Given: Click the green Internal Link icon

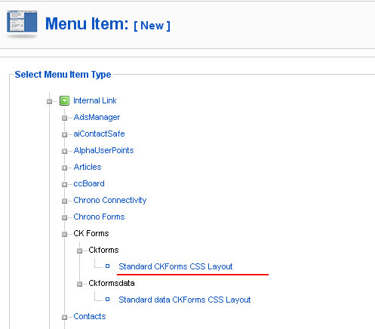Looking at the screenshot, I should point(64,101).
